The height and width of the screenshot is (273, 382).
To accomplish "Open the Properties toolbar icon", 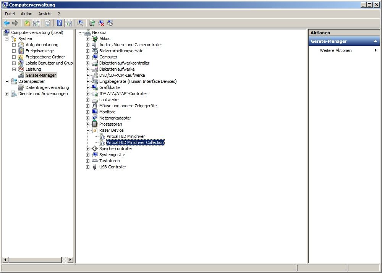I will tap(47, 23).
